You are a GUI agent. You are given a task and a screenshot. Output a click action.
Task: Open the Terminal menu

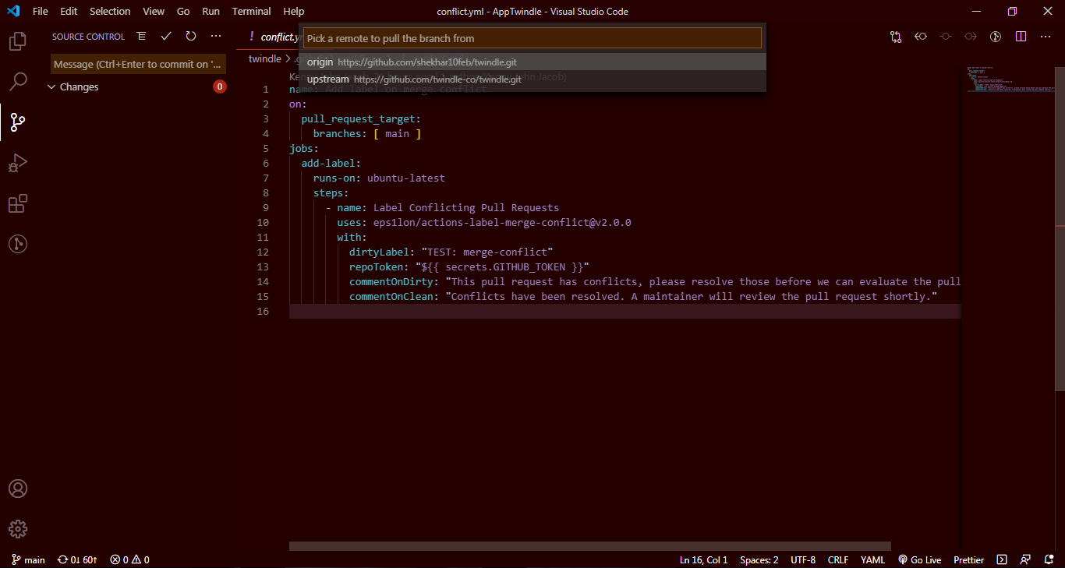tap(252, 11)
